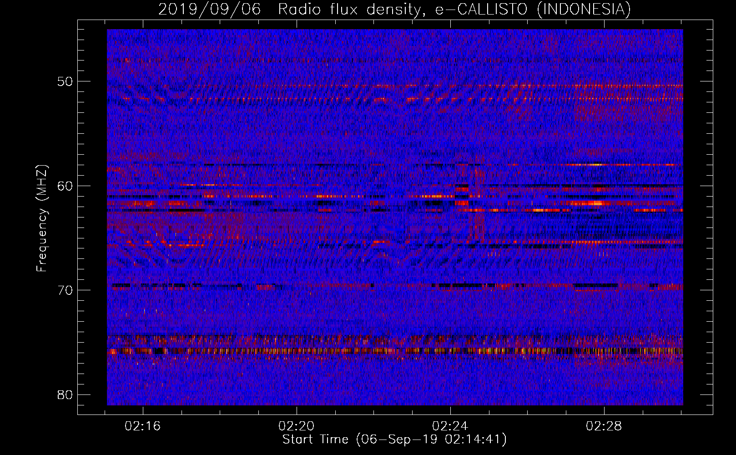The image size is (736, 455).
Task: Select the 'Frequency (MHZ)' y-axis label
Action: [42, 218]
